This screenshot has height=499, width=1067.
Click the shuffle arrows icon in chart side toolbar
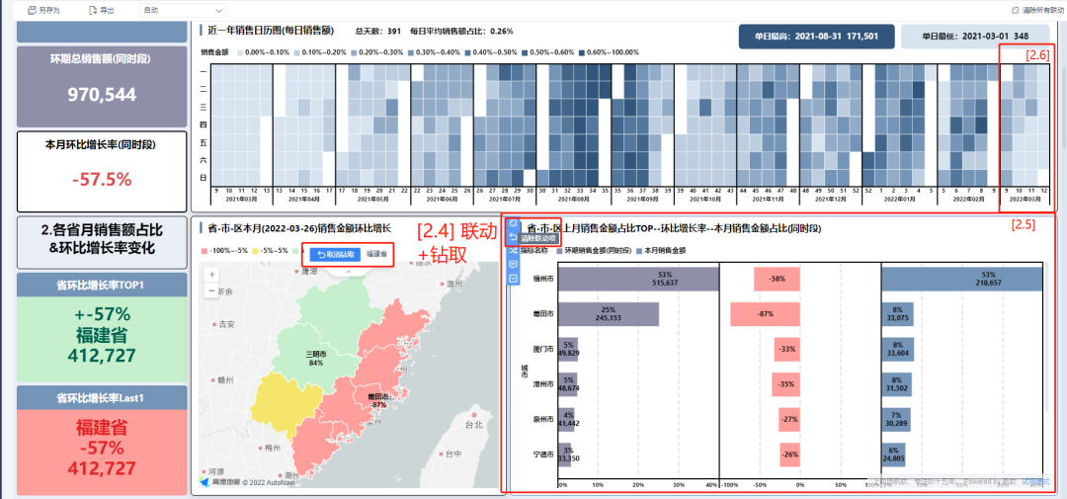513,251
